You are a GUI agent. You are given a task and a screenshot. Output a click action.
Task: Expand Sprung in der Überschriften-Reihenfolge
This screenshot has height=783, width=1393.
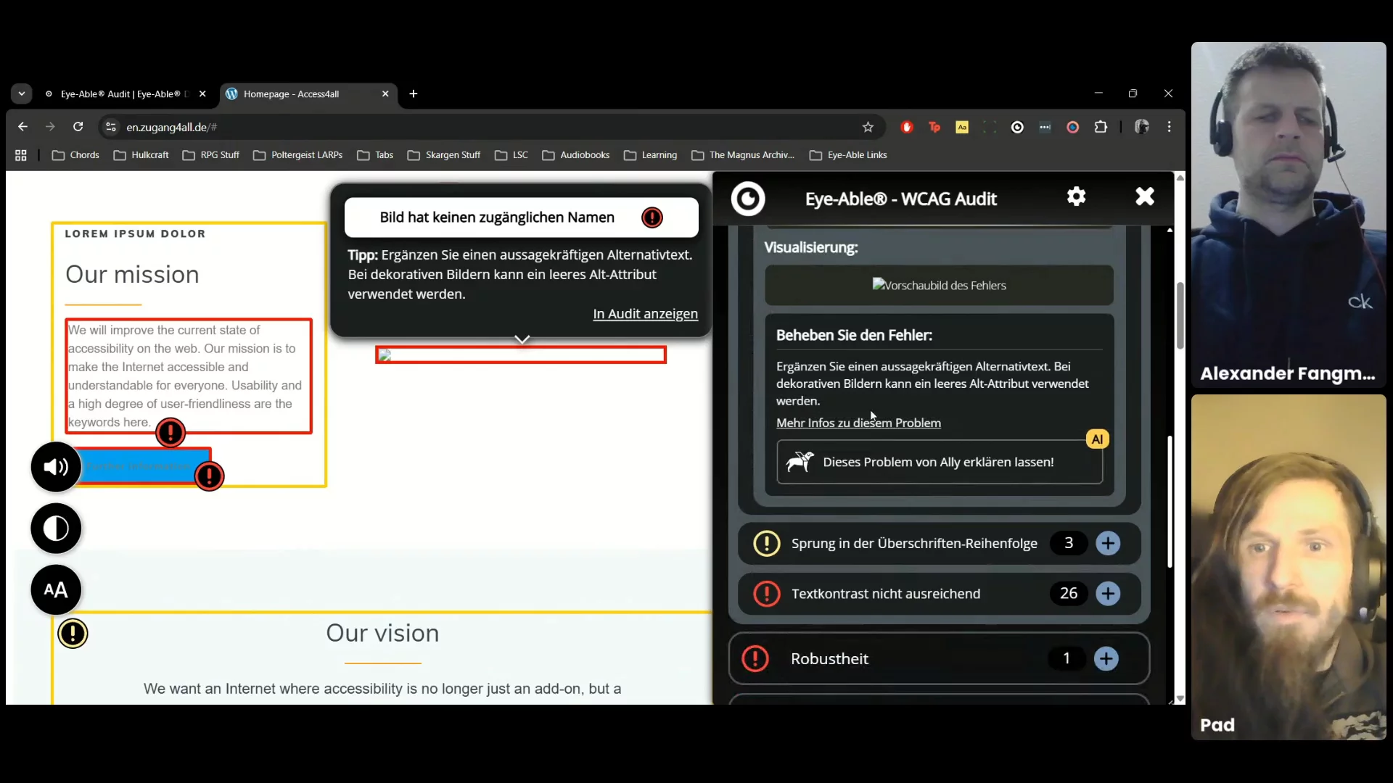[x=1107, y=543]
